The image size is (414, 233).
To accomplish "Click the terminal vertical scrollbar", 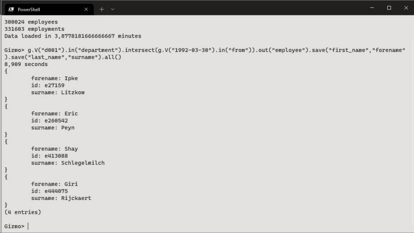I will coord(411,124).
